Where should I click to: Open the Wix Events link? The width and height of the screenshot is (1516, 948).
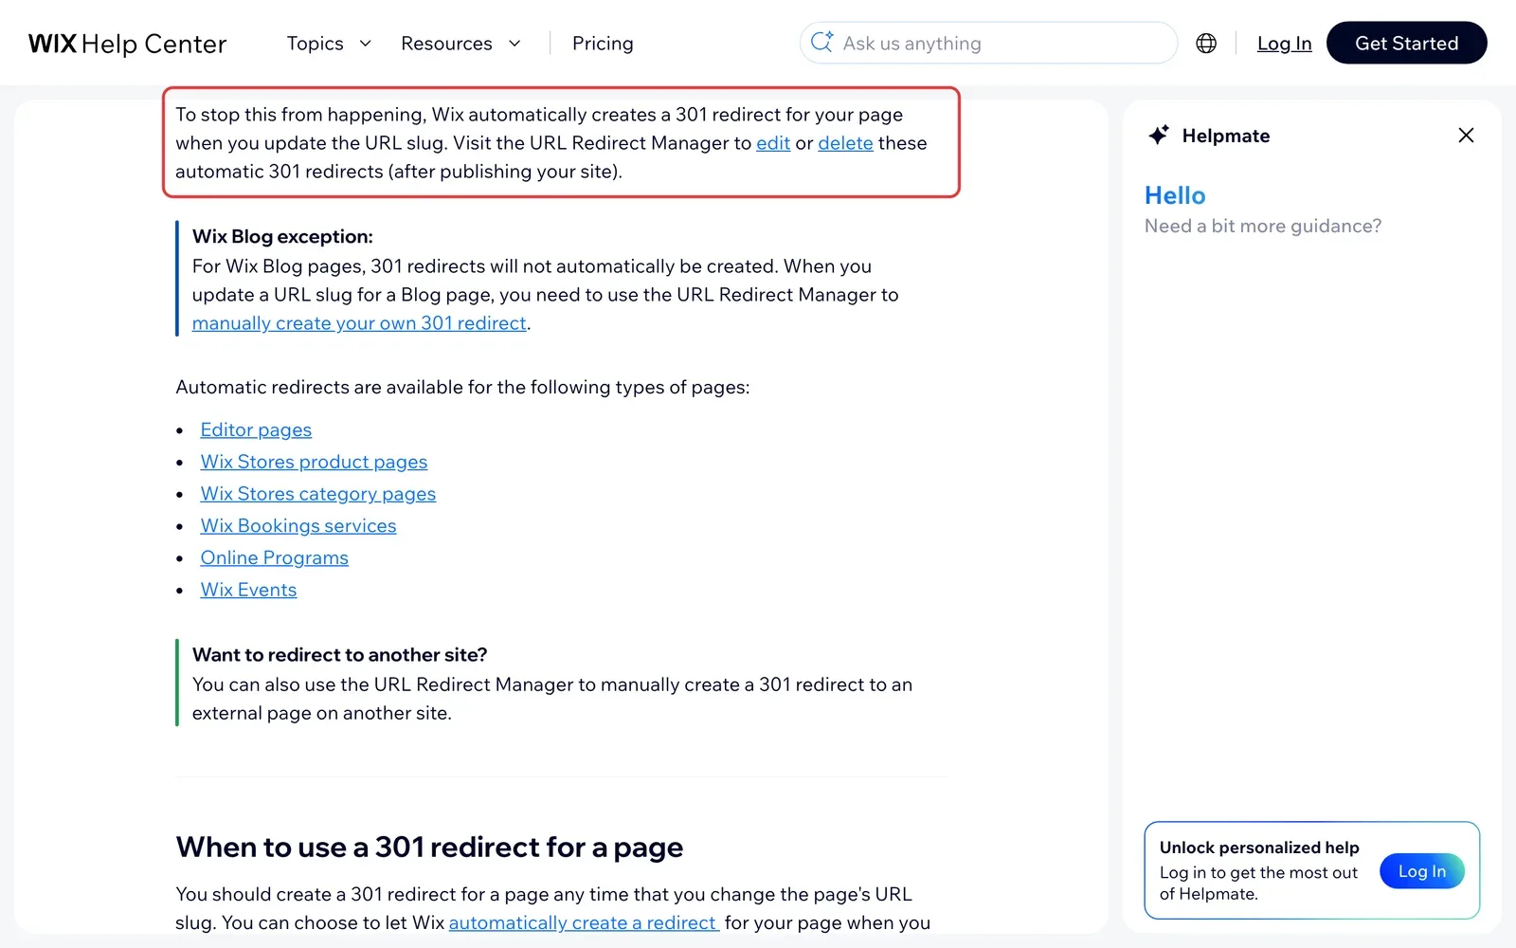point(248,590)
